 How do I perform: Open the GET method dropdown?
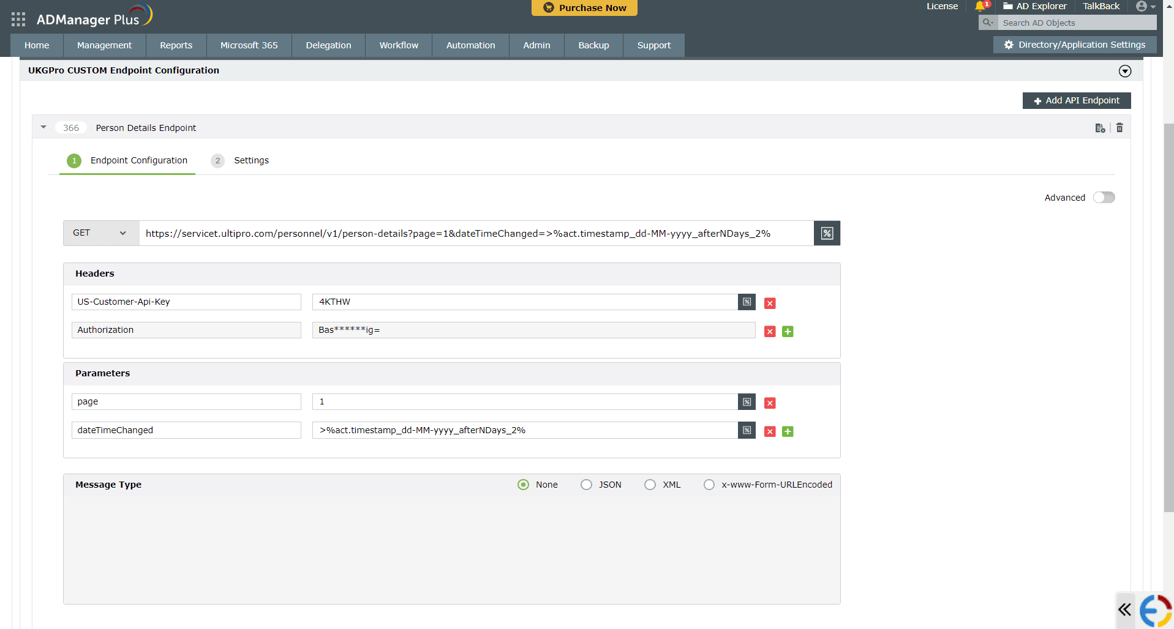(x=100, y=233)
